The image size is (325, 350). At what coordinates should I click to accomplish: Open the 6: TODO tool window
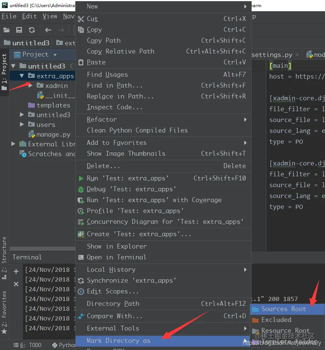pyautogui.click(x=27, y=345)
